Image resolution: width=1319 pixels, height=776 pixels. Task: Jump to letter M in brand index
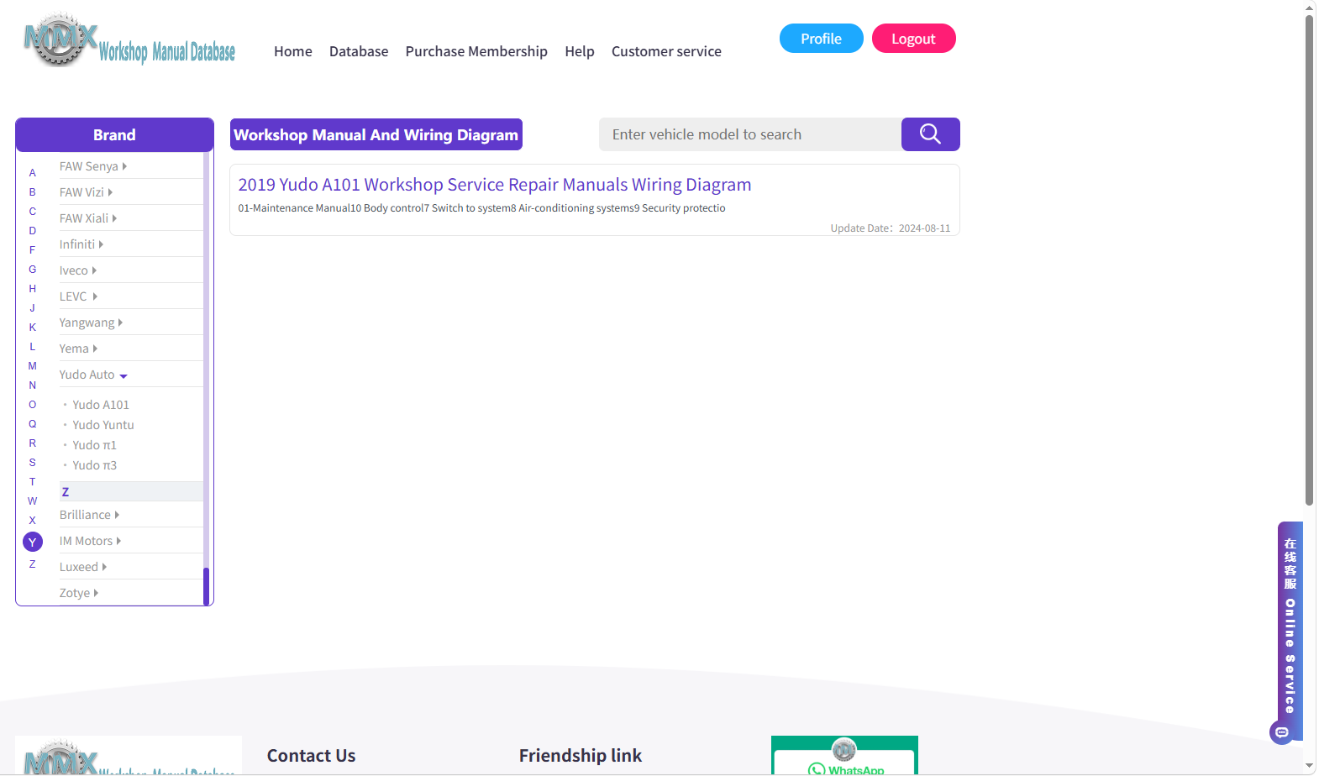(33, 366)
